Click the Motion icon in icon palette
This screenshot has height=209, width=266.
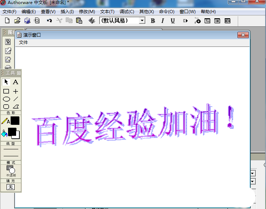tap(8, 51)
